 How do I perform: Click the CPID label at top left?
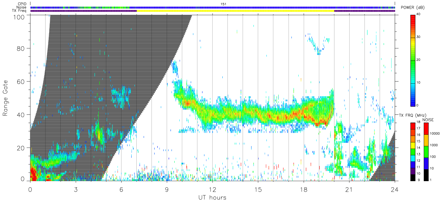click(22, 4)
